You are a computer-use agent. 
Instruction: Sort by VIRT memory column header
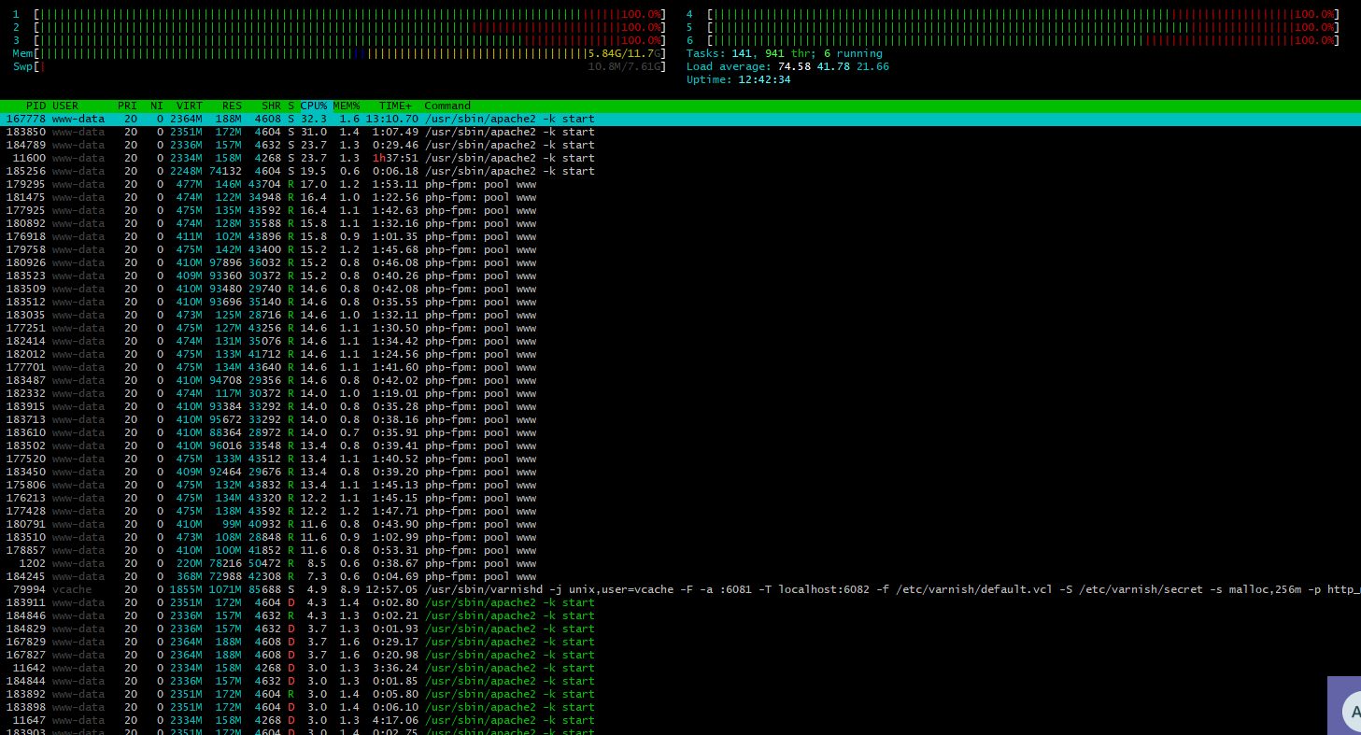pyautogui.click(x=189, y=106)
